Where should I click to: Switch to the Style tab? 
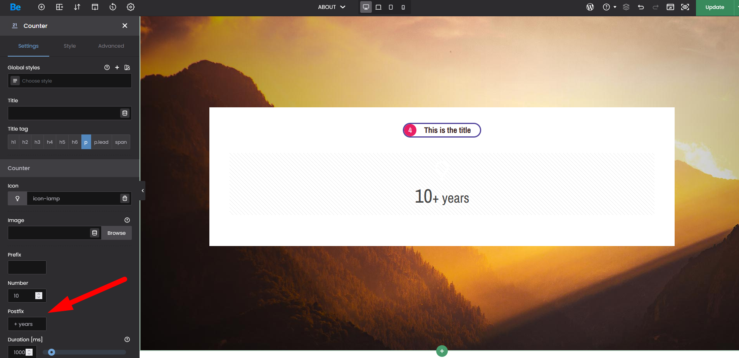point(70,46)
